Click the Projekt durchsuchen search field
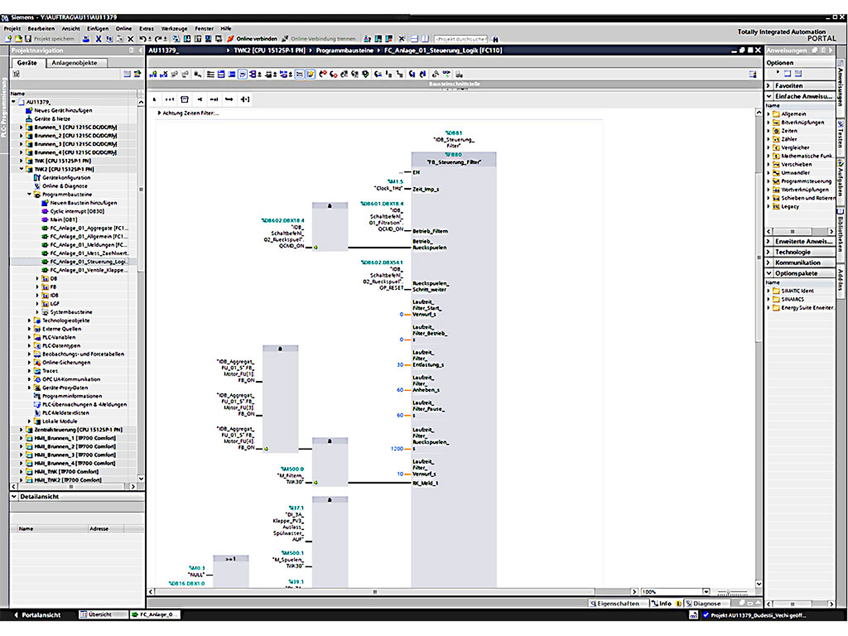 click(460, 39)
